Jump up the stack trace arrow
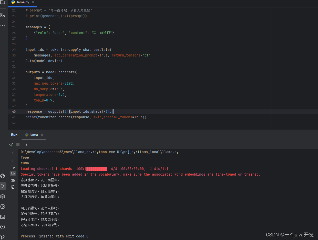Viewport: 318px width, 240px height. (13, 154)
